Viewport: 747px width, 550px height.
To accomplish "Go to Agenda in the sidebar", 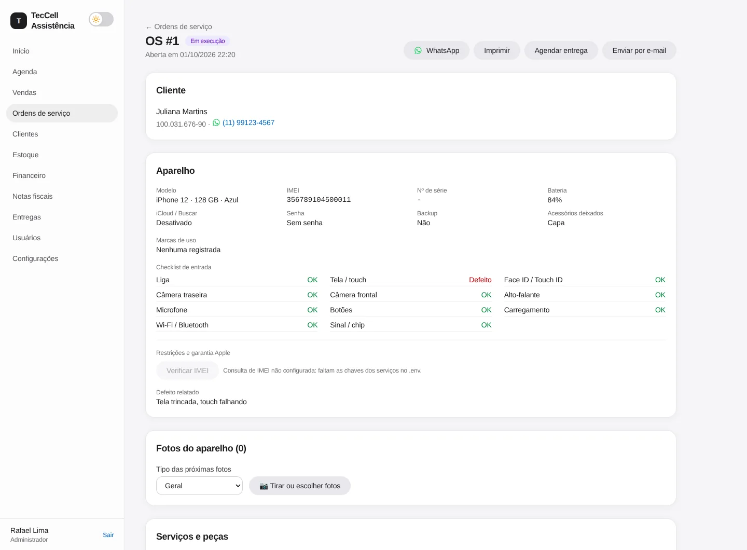I will (62, 72).
